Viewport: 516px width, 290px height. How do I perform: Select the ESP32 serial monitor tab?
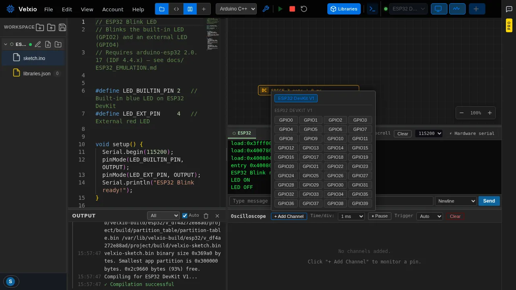coord(242,133)
